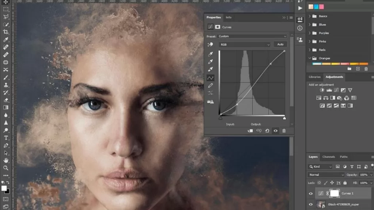Viewport: 374px width, 210px height.
Task: Switch to the Libraries tab
Action: point(314,77)
